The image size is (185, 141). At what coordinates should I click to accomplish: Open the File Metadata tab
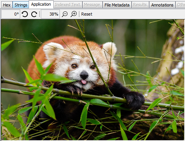click(x=117, y=5)
